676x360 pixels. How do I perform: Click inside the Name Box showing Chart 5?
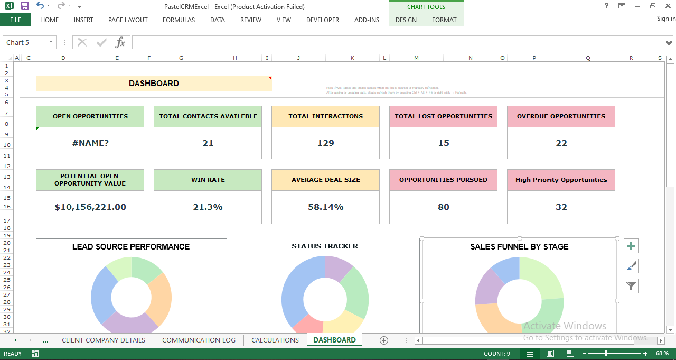[25, 42]
